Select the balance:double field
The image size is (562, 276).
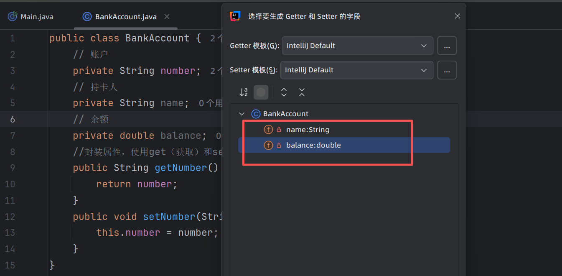click(x=313, y=146)
